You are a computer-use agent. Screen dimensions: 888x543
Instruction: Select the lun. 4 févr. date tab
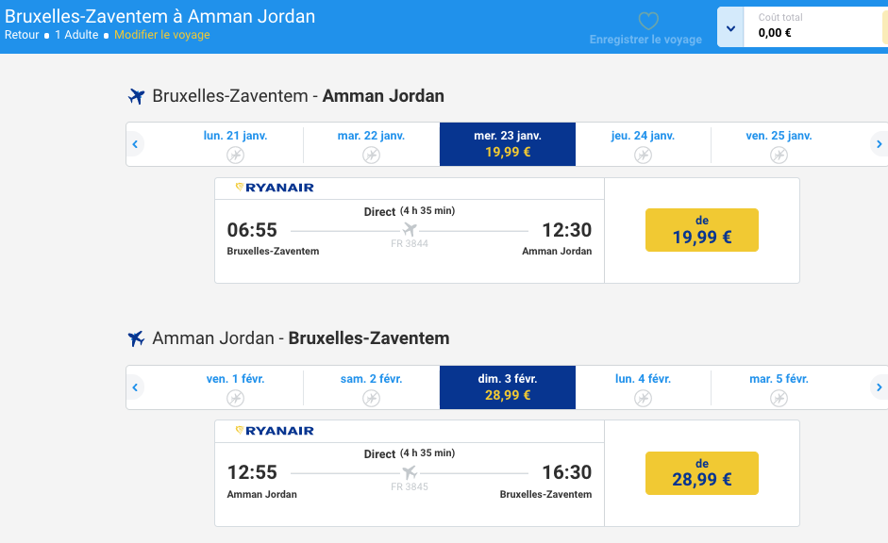643,387
